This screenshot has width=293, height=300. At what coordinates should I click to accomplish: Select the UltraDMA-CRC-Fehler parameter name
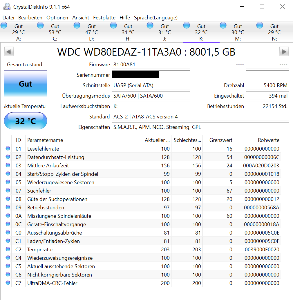pyautogui.click(x=52, y=283)
